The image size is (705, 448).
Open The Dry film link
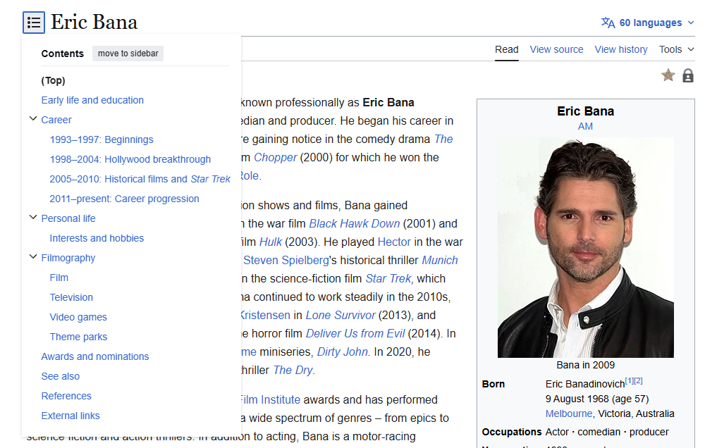click(x=293, y=371)
